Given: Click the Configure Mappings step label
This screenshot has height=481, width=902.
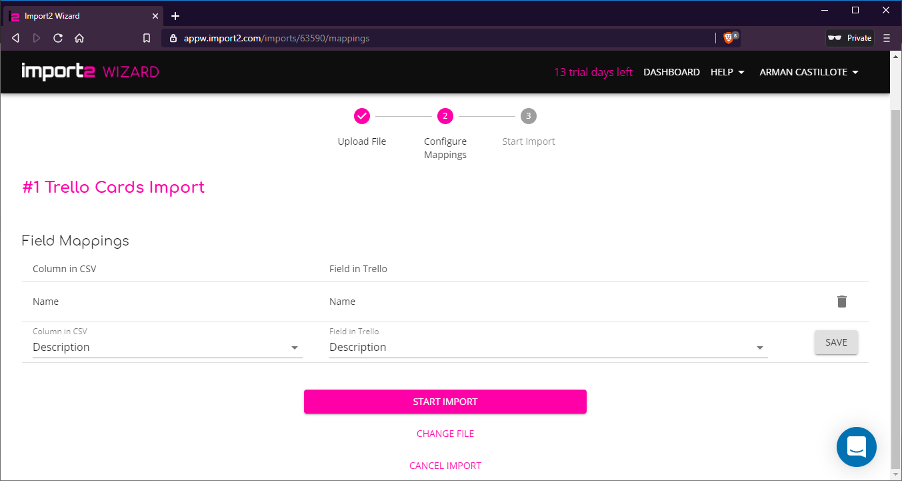Looking at the screenshot, I should (x=445, y=148).
